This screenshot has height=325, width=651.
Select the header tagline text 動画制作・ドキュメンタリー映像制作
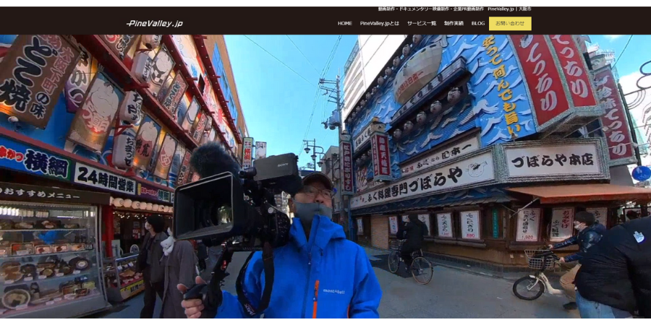(x=414, y=9)
